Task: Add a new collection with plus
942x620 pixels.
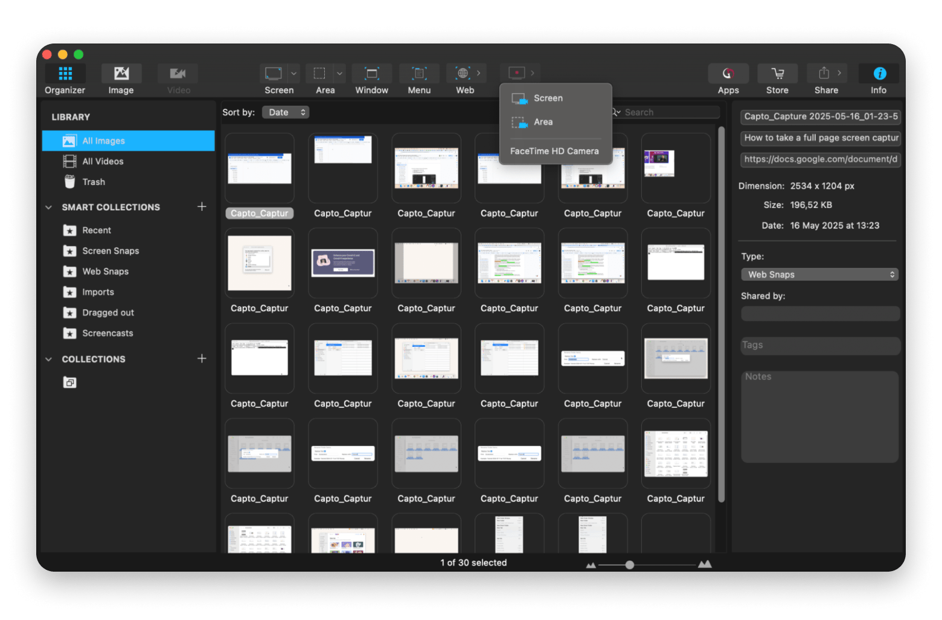Action: click(x=202, y=358)
